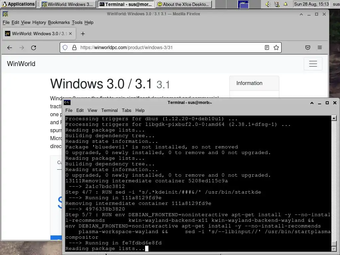Click the Information panel heading
Image resolution: width=340 pixels, height=255 pixels.
[249, 83]
